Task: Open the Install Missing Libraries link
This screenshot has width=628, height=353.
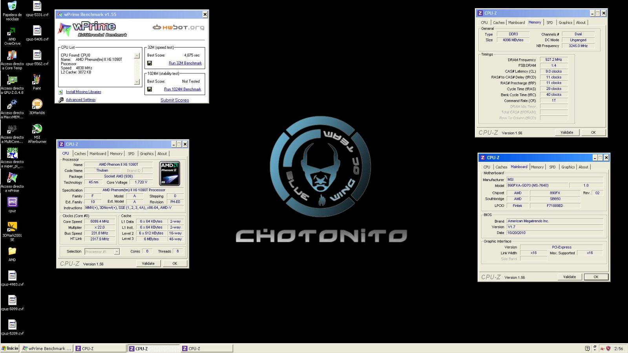Action: pyautogui.click(x=84, y=92)
